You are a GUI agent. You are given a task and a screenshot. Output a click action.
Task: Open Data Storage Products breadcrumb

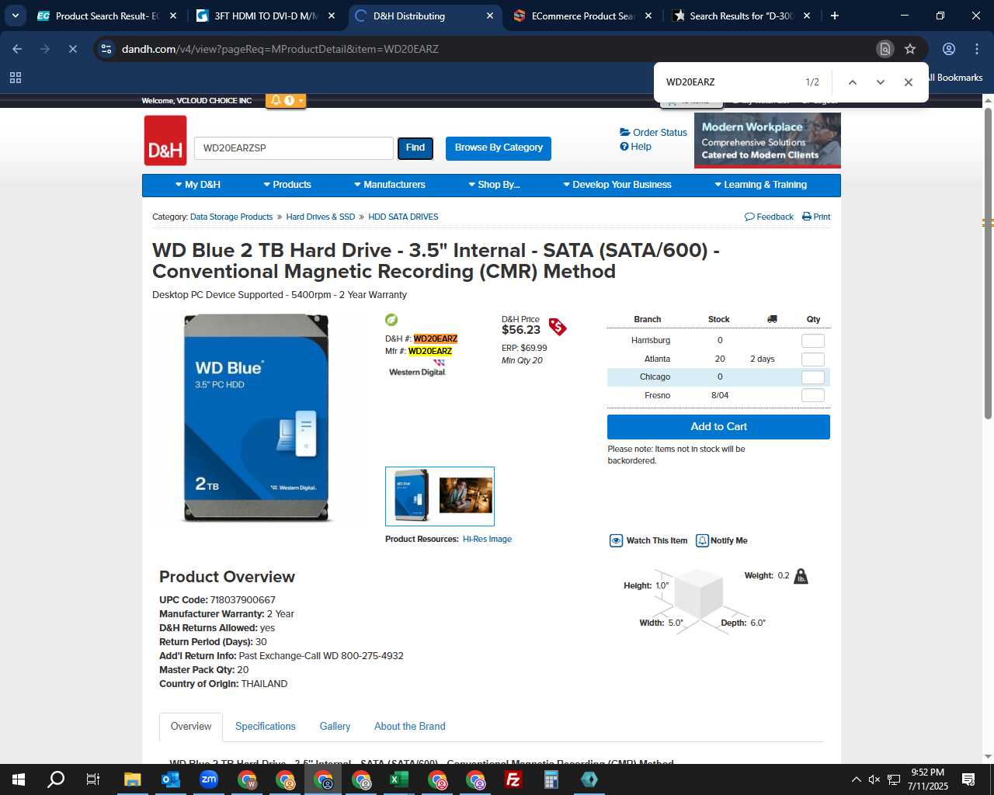pyautogui.click(x=231, y=217)
